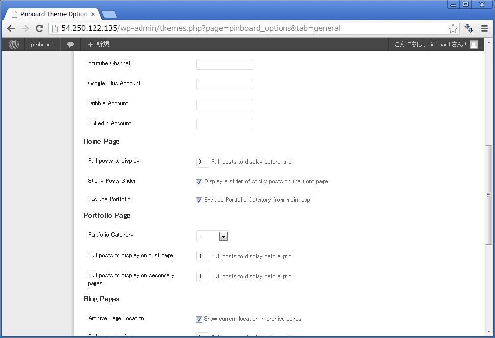Uncheck Show current location in archive pages
This screenshot has height=338, width=495.
199,319
